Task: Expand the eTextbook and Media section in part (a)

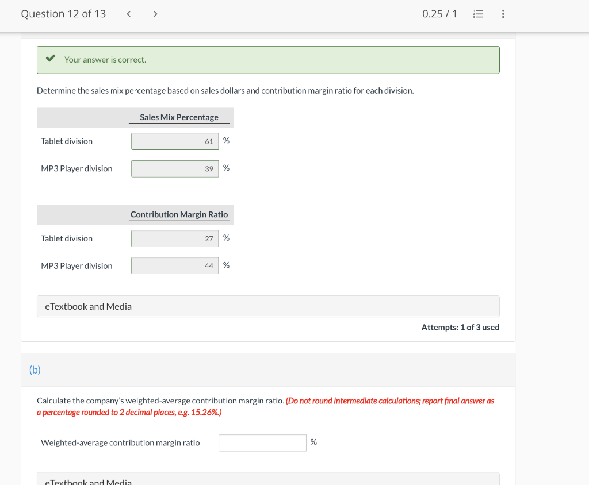Action: pos(268,306)
